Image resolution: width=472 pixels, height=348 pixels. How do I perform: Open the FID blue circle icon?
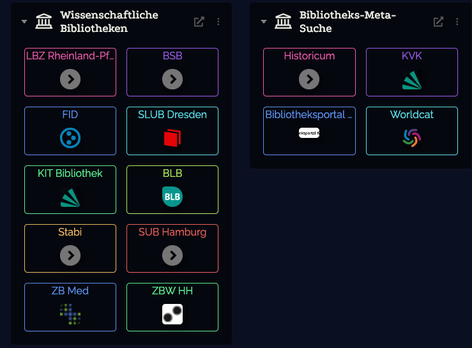(70, 138)
